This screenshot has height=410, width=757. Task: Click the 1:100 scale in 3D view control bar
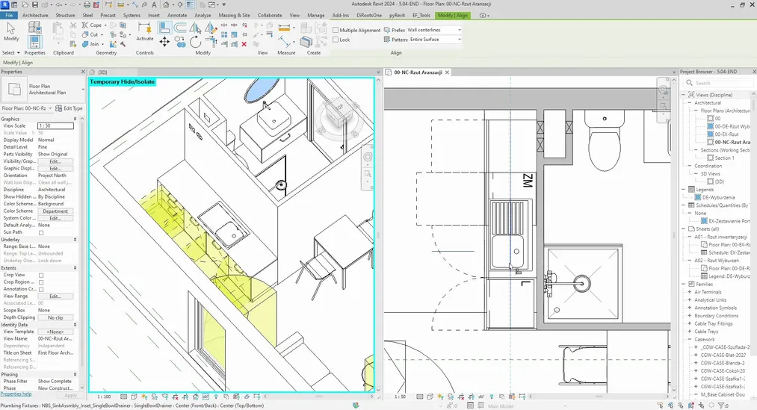pyautogui.click(x=104, y=397)
